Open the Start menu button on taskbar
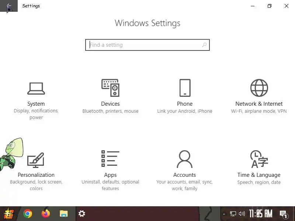 point(8,214)
